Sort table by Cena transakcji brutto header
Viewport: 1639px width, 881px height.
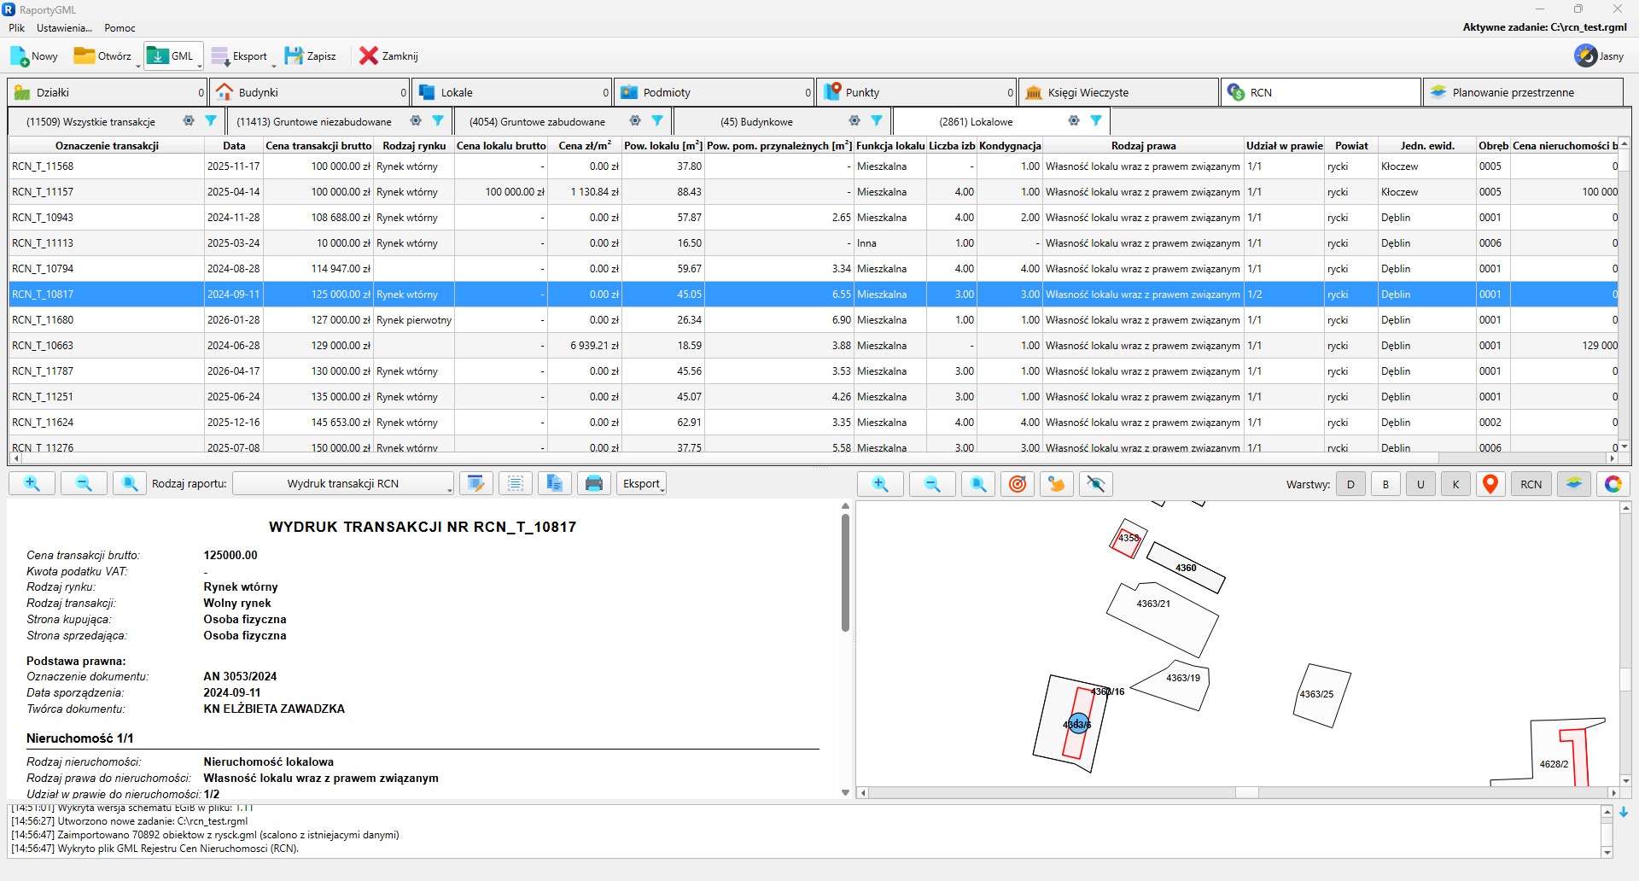point(318,146)
